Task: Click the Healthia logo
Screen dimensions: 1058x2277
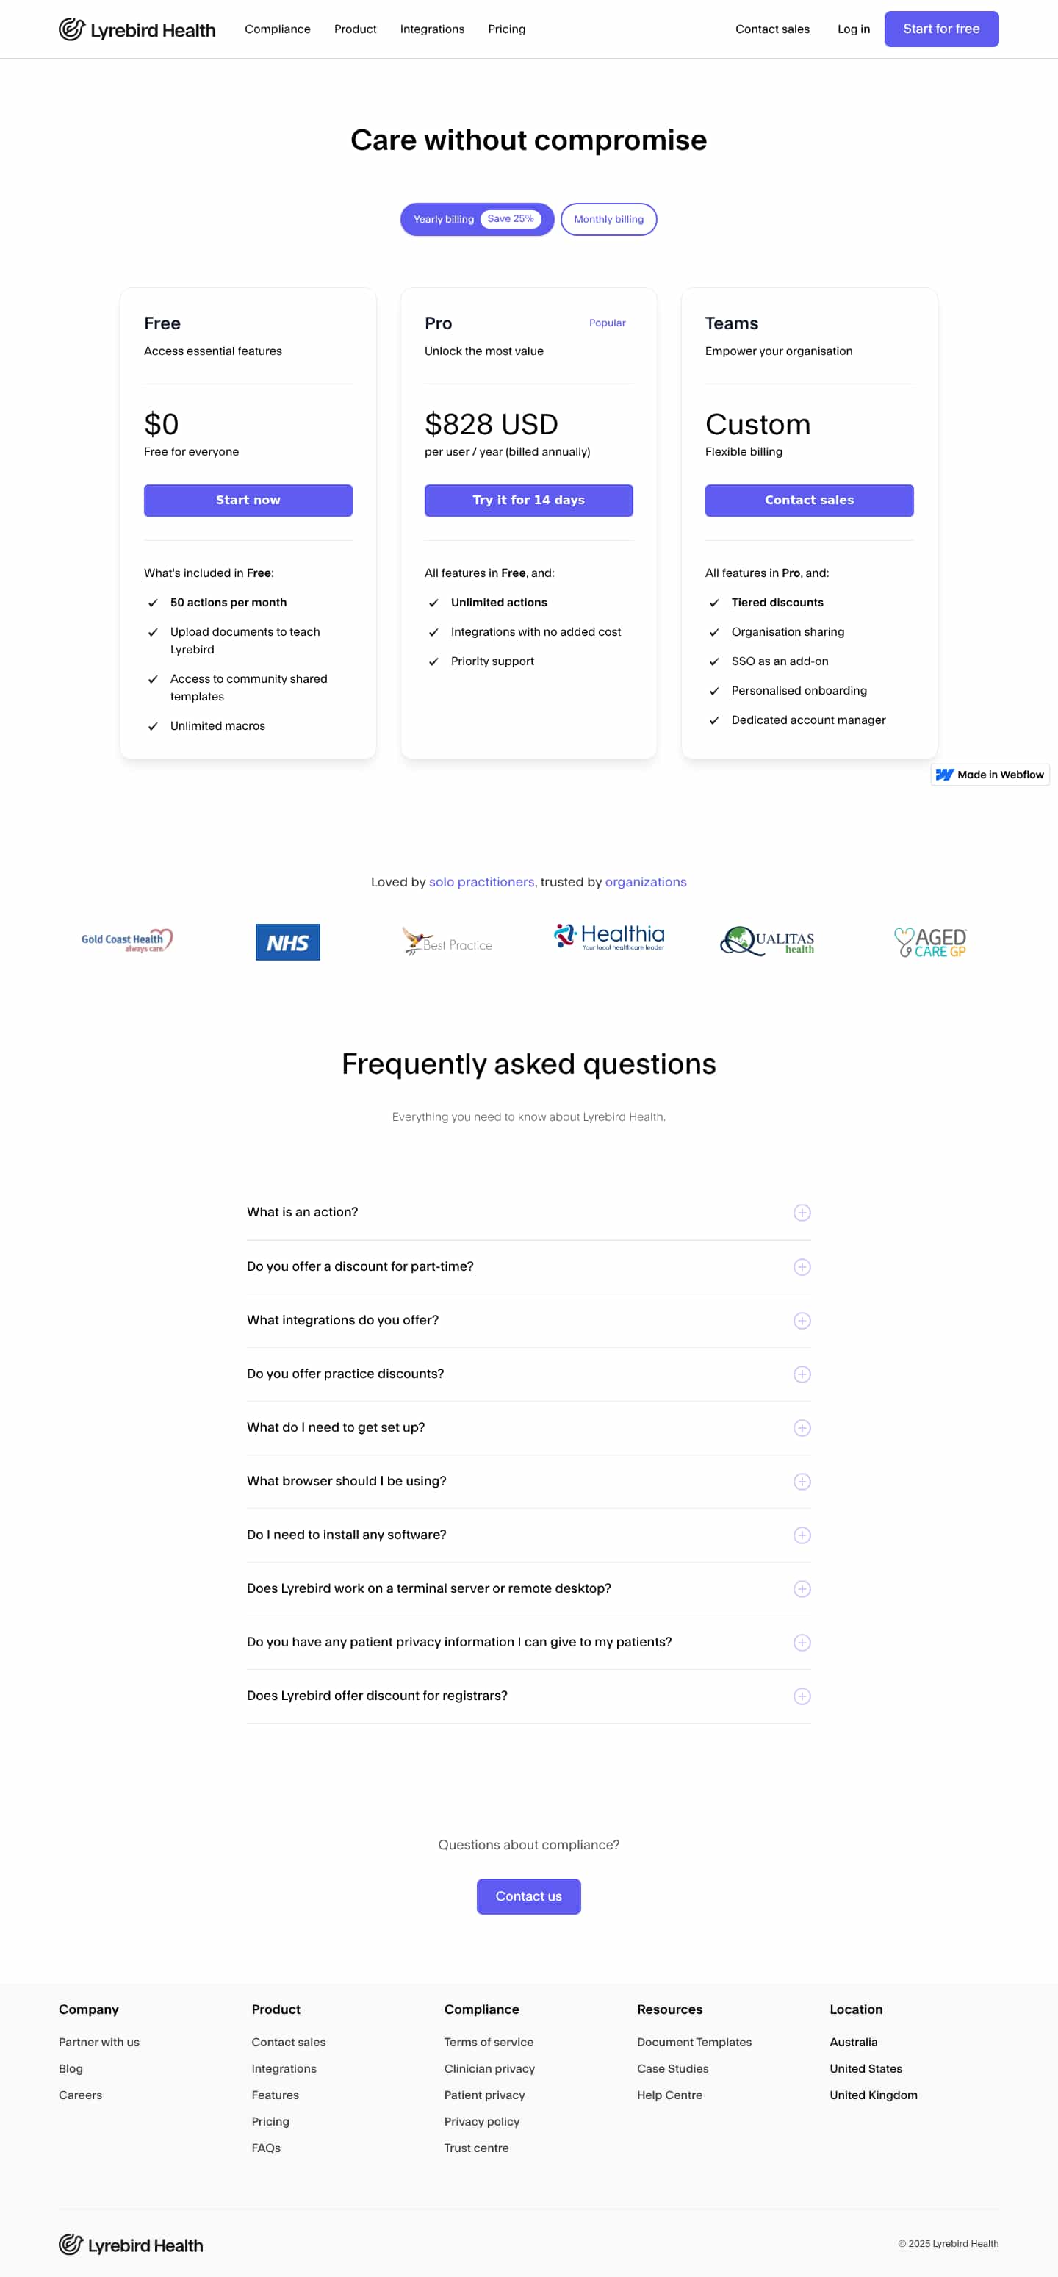Action: [x=608, y=938]
